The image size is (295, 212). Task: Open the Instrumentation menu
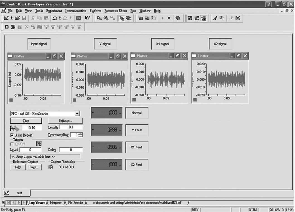pos(76,11)
